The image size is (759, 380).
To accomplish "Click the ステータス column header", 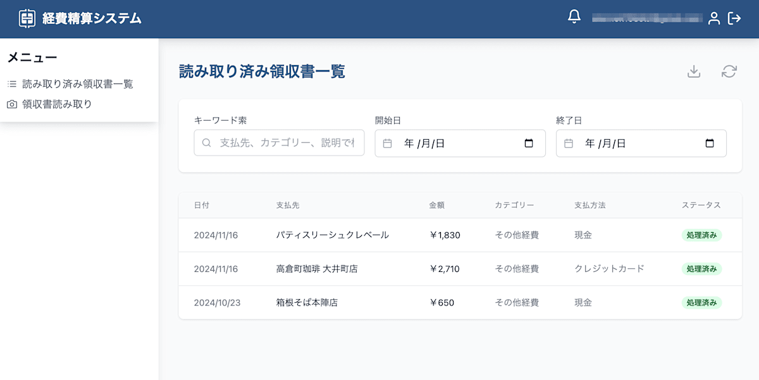I will [x=701, y=205].
